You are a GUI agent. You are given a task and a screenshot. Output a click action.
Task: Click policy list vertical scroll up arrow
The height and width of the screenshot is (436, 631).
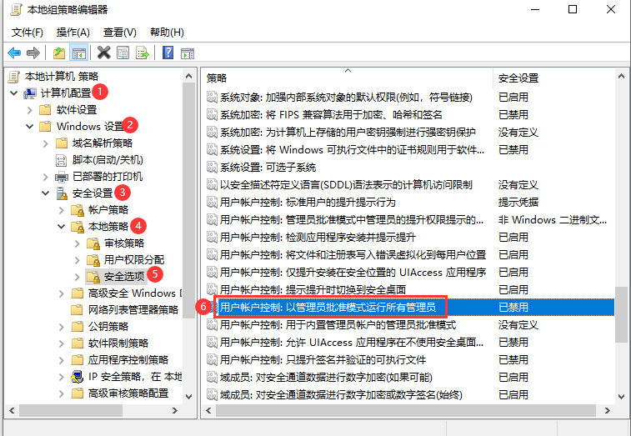point(621,76)
